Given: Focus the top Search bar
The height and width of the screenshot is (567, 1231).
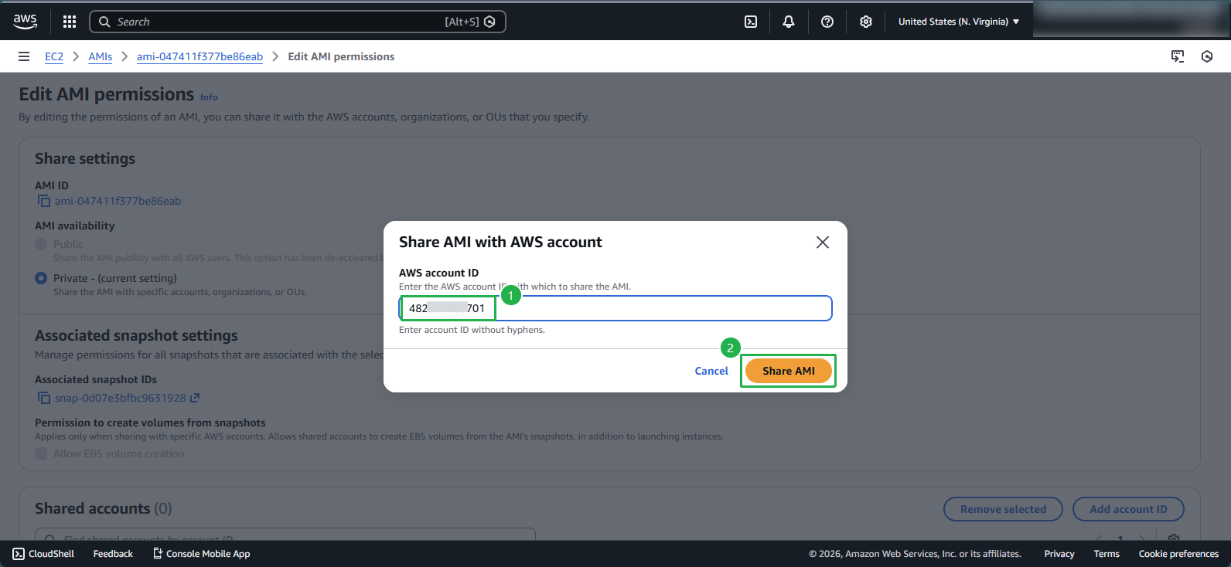Looking at the screenshot, I should click(298, 22).
